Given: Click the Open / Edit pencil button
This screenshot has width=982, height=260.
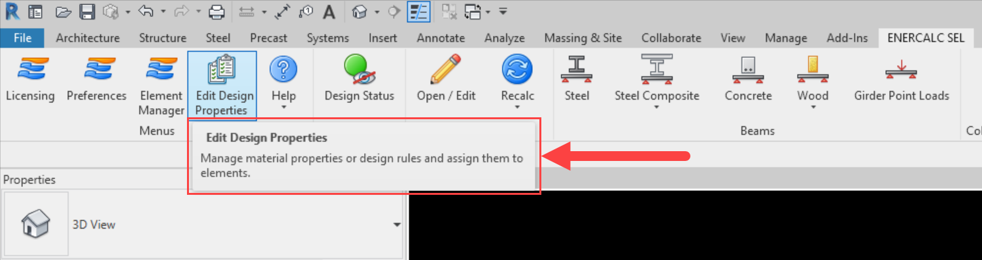Looking at the screenshot, I should pos(447,78).
